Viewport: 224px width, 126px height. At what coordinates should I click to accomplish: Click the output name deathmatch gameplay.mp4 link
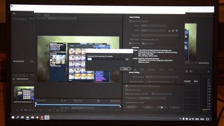149,40
